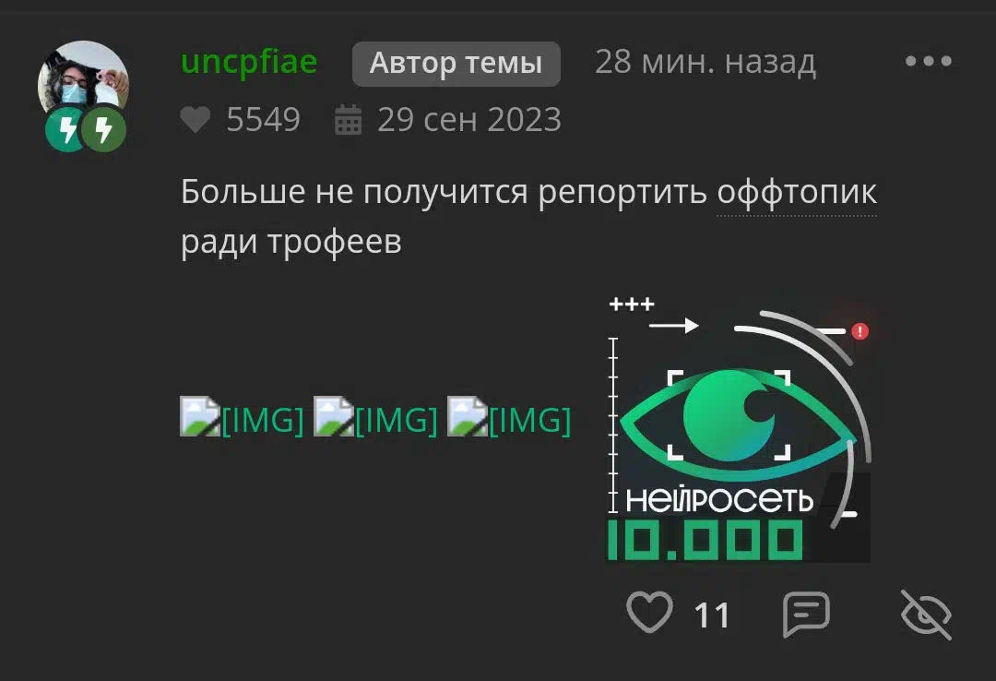The image size is (996, 681).
Task: Click the reply comment bubble icon
Action: 806,614
